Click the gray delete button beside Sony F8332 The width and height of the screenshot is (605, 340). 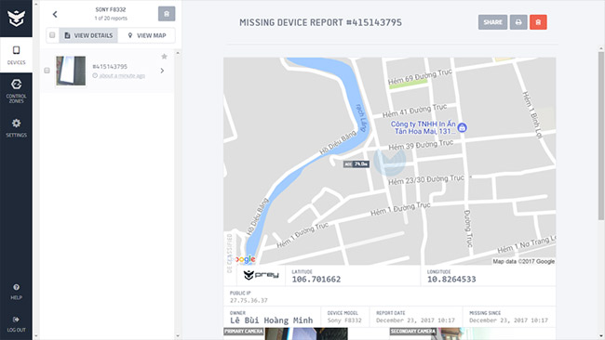167,14
